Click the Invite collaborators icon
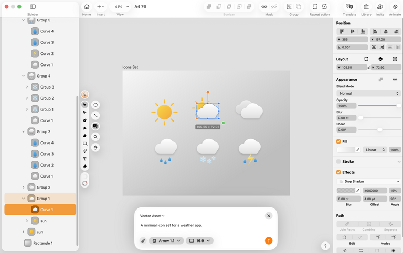This screenshot has height=253, width=403. click(380, 7)
